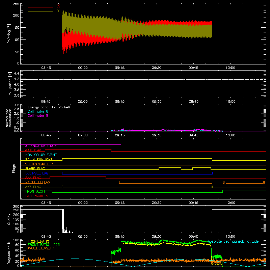270x270 pixels.
Task: Click the Flags axis title
Action: click(14, 168)
